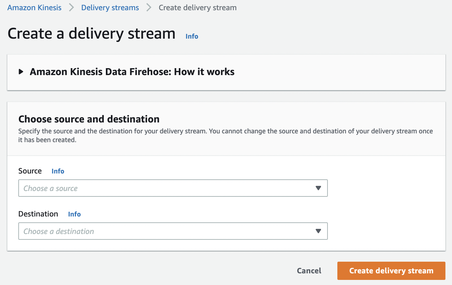Click the chevron after Delivery streams breadcrumb

click(x=149, y=8)
